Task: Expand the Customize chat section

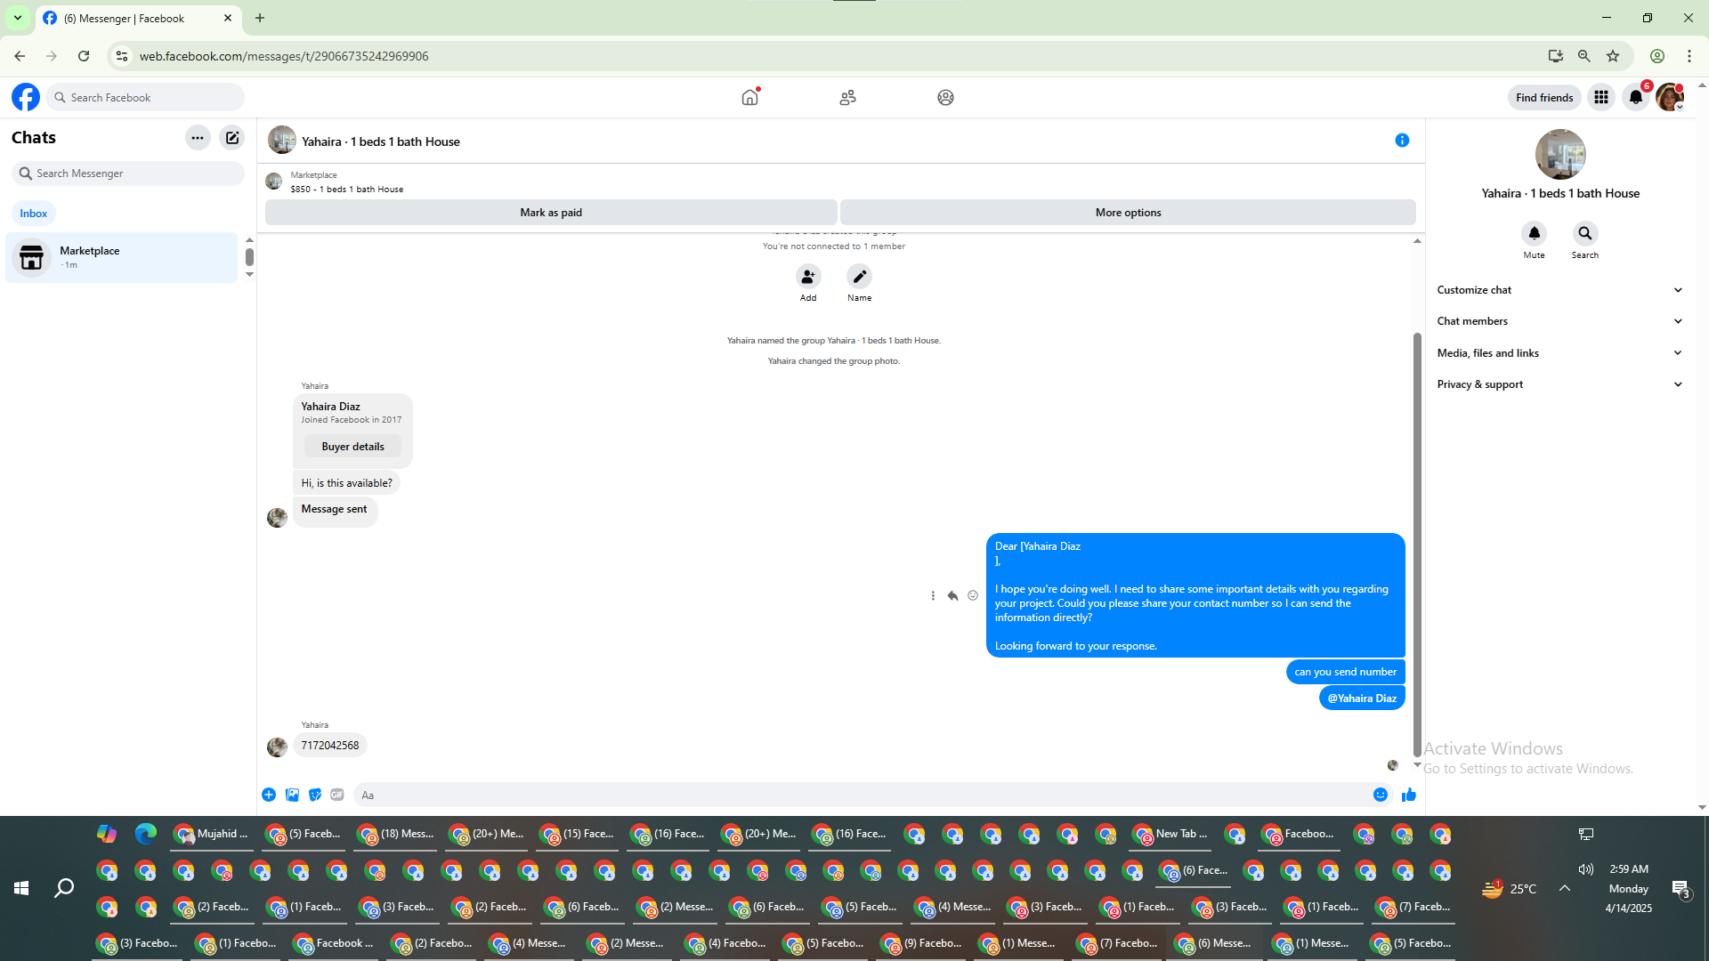Action: tap(1559, 290)
